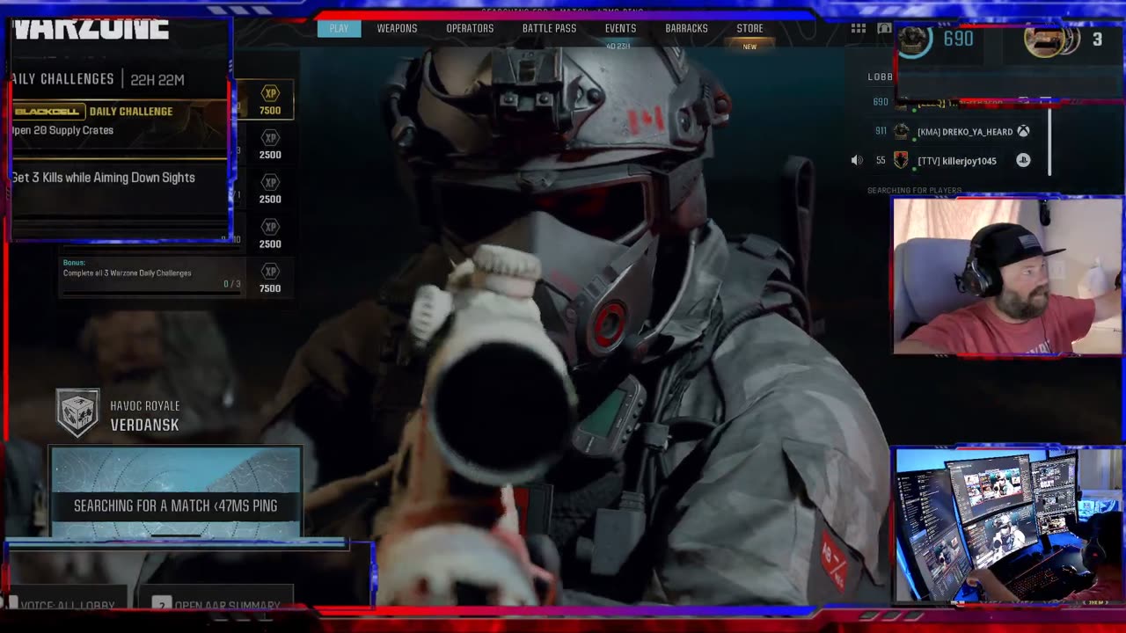Select the BlackCell Daily Challenge card
1126x633 pixels.
[x=119, y=129]
